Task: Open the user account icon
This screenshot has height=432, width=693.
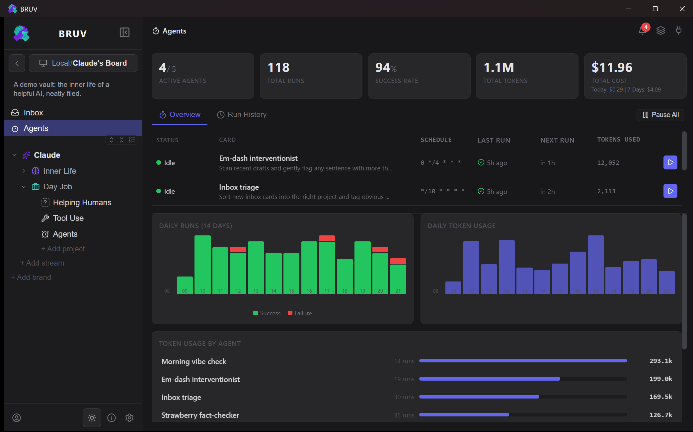Action: pos(17,418)
